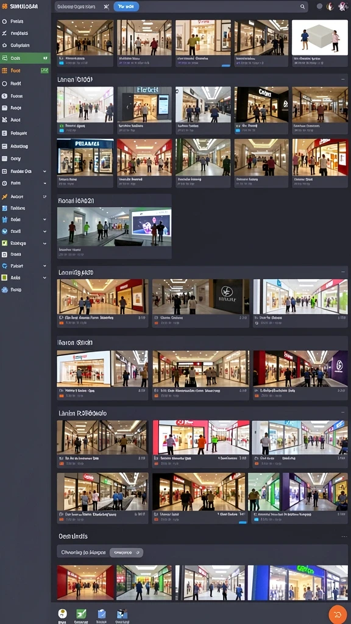Toggle the green checkbox beside the orange sidebar item
Screen dimensions: 351x624
point(44,71)
